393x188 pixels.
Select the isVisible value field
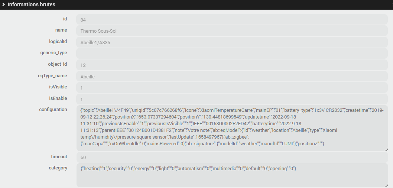[232, 88]
